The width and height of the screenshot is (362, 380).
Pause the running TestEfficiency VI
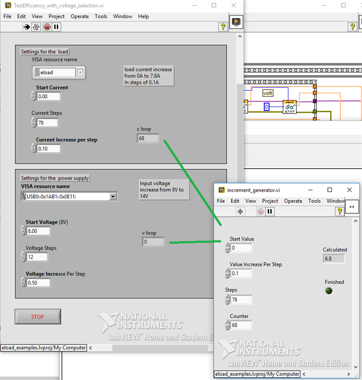click(x=56, y=27)
